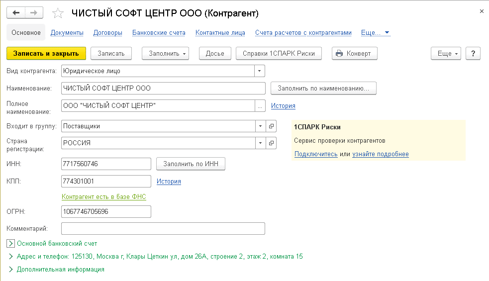
Task: Print envelope via Конверт button
Action: (355, 54)
